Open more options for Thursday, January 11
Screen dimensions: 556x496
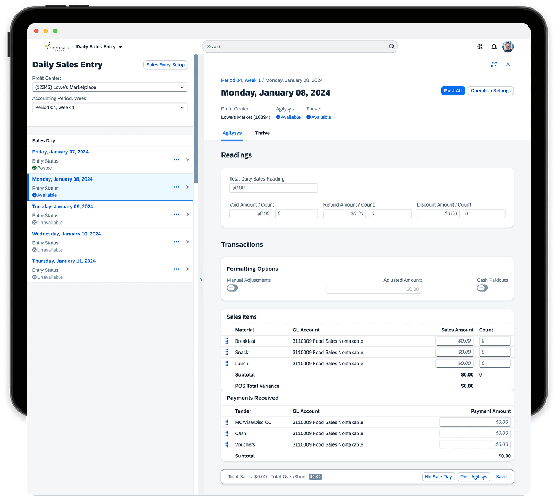point(176,269)
